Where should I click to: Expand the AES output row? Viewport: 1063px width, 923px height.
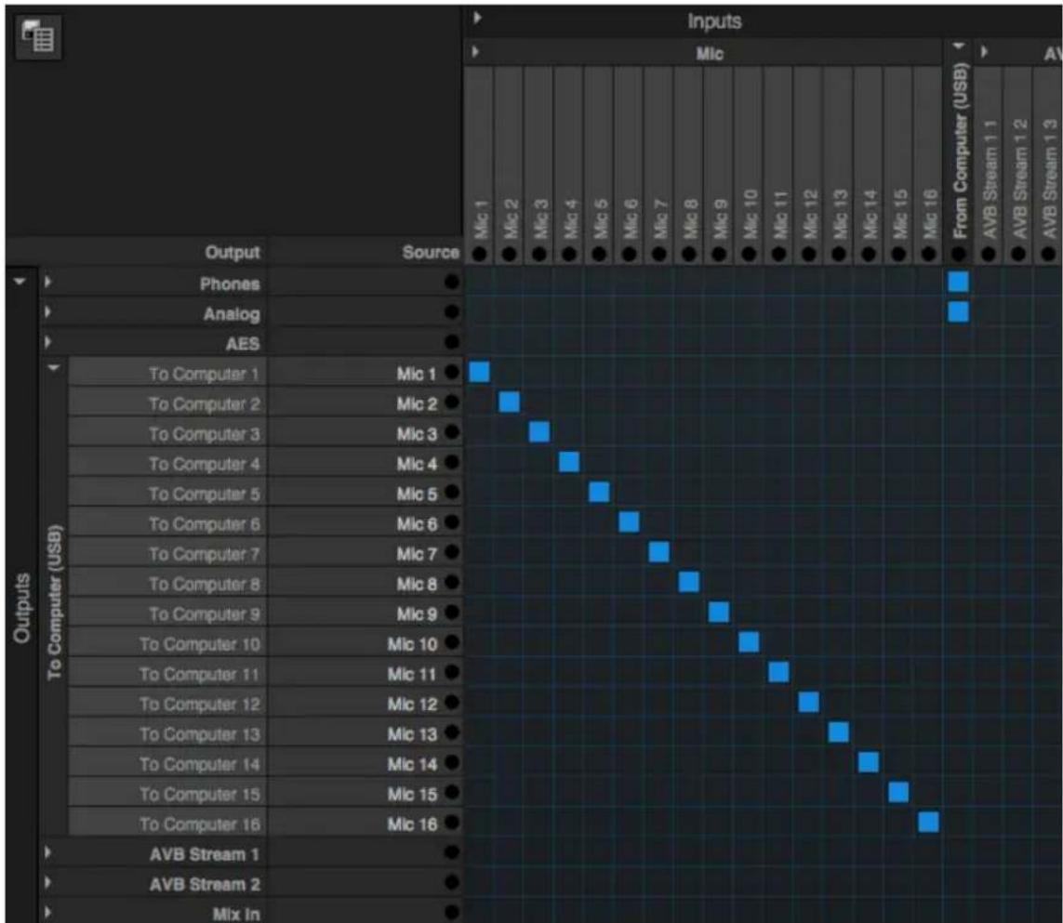(47, 341)
